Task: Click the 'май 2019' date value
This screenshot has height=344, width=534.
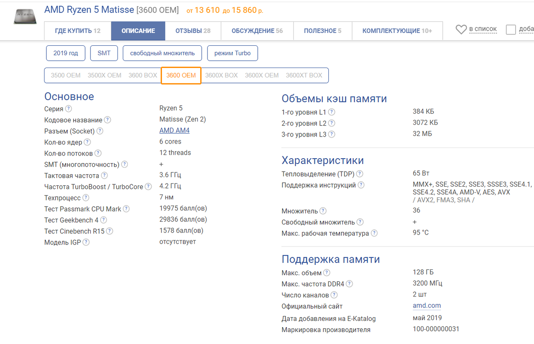Action: (427, 318)
